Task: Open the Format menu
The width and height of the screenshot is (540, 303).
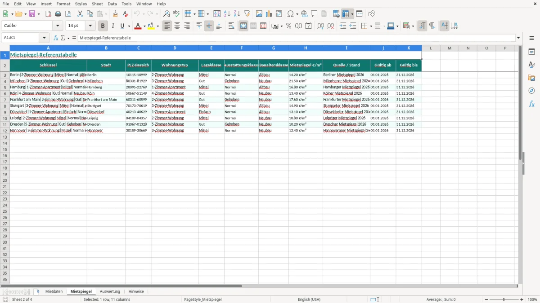Action: pos(63,4)
